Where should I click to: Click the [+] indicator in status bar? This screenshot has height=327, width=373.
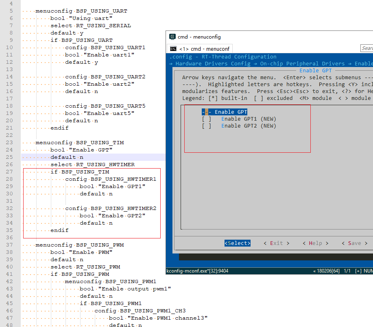click(358, 271)
